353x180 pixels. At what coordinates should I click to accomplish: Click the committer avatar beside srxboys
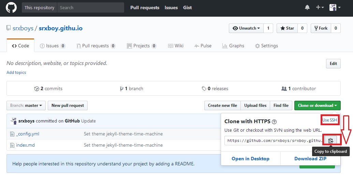point(14,121)
